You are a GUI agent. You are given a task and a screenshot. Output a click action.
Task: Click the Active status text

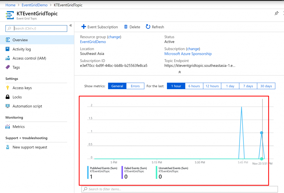(169, 42)
